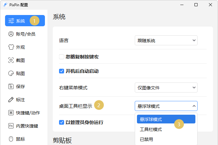The image size is (218, 145).
Task: Choose 已禁用 from the open list
Action: tap(166, 139)
